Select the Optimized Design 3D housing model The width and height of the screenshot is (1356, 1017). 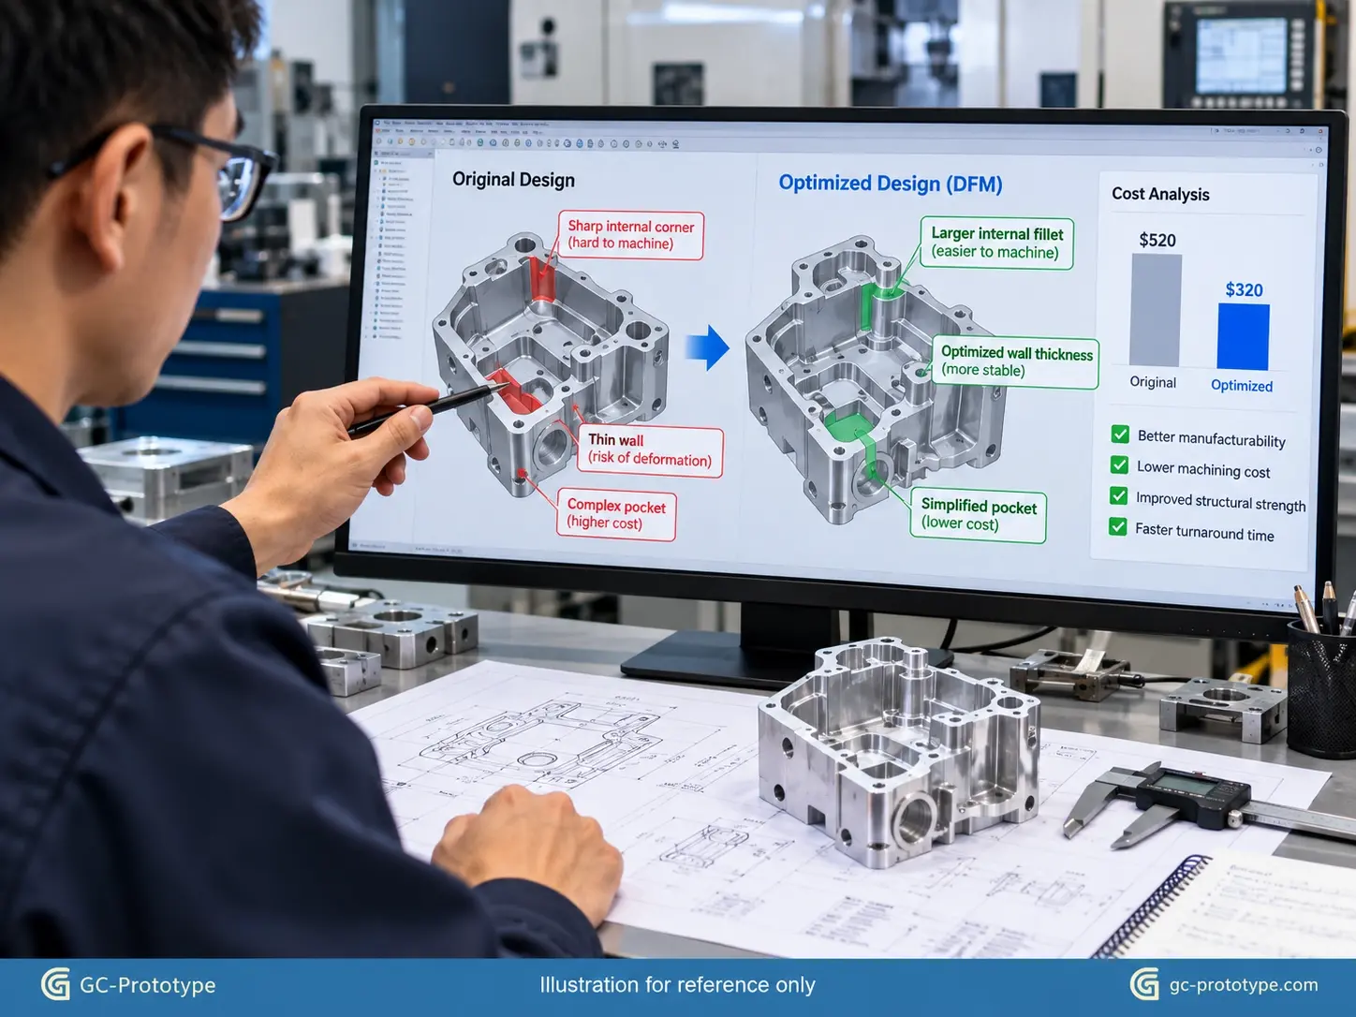click(x=876, y=379)
